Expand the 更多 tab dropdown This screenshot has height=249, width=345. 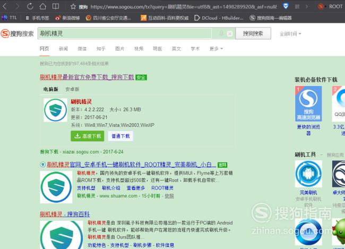coord(216,49)
